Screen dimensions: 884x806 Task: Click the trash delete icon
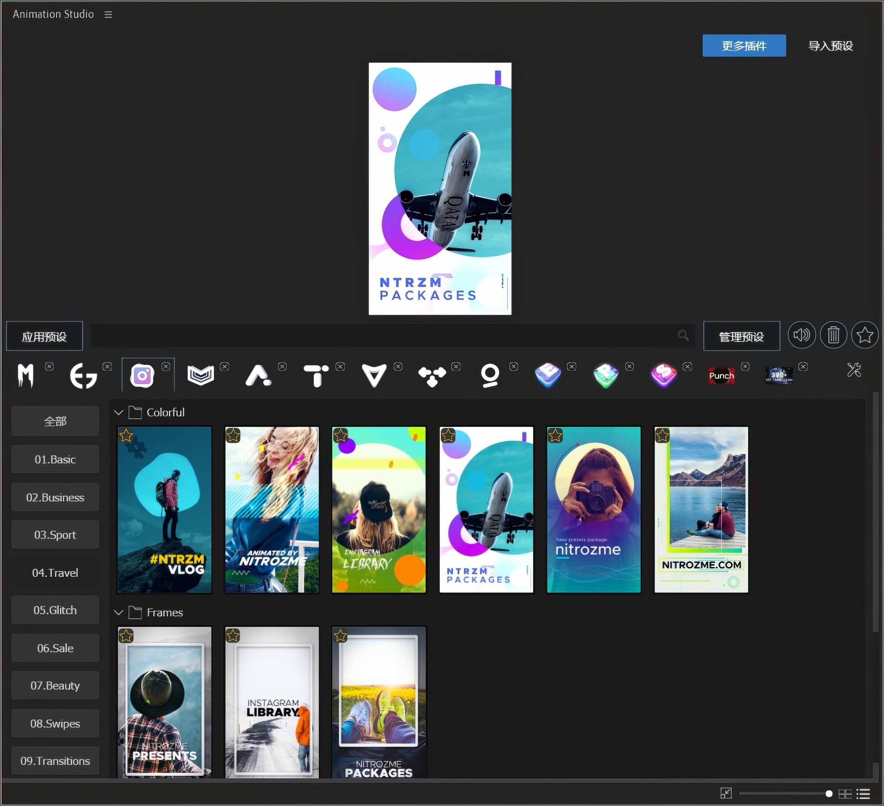click(x=833, y=335)
